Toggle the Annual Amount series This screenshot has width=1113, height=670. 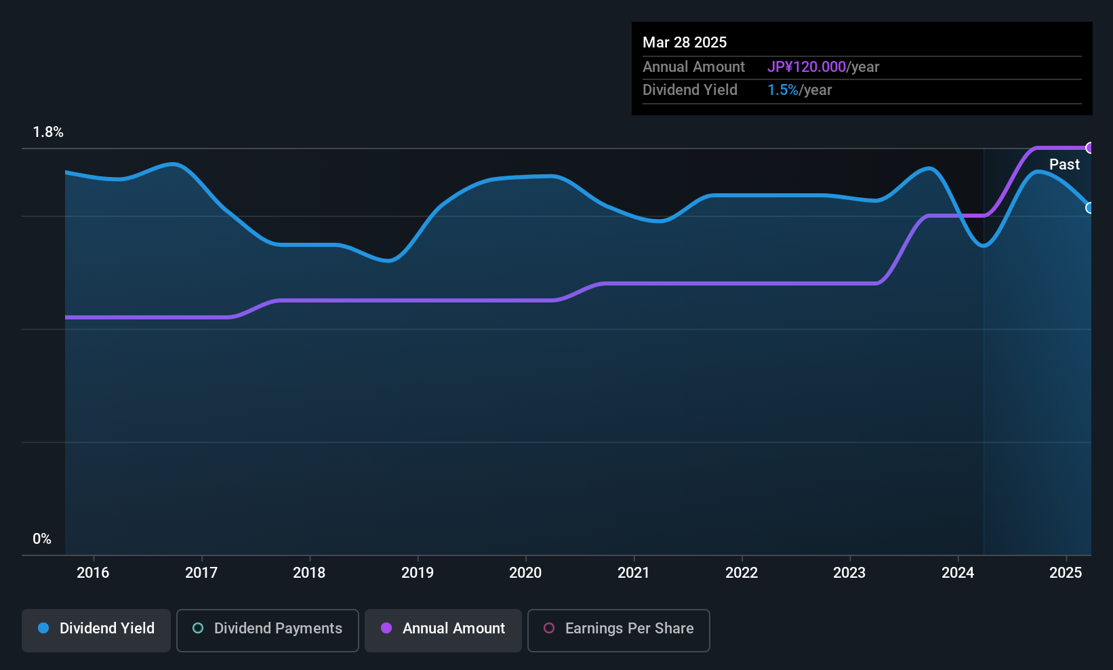443,630
